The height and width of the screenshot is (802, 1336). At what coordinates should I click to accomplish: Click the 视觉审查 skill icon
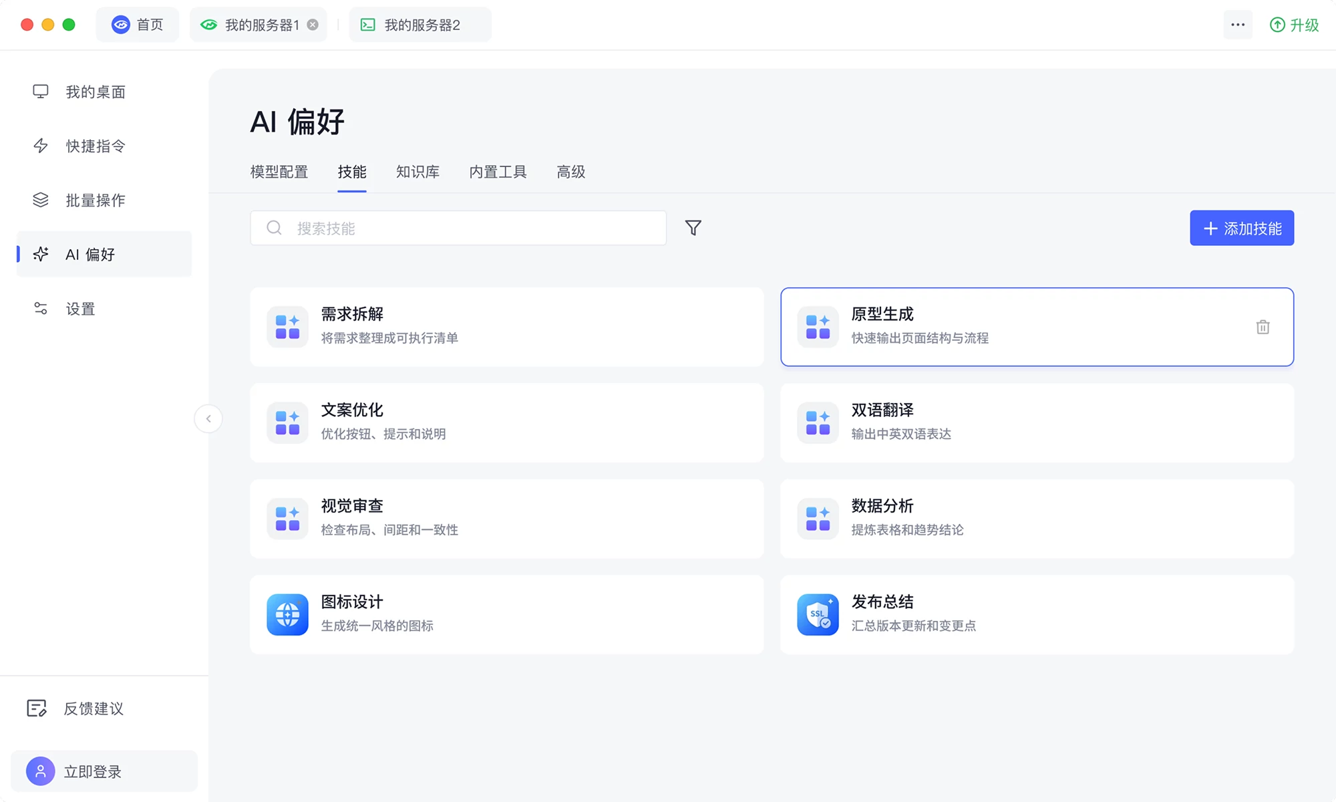287,519
